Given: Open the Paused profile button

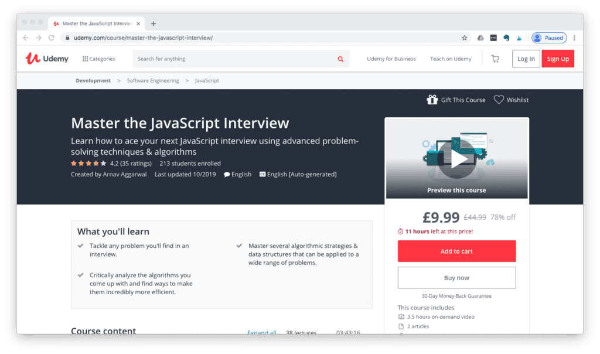Looking at the screenshot, I should tap(549, 38).
